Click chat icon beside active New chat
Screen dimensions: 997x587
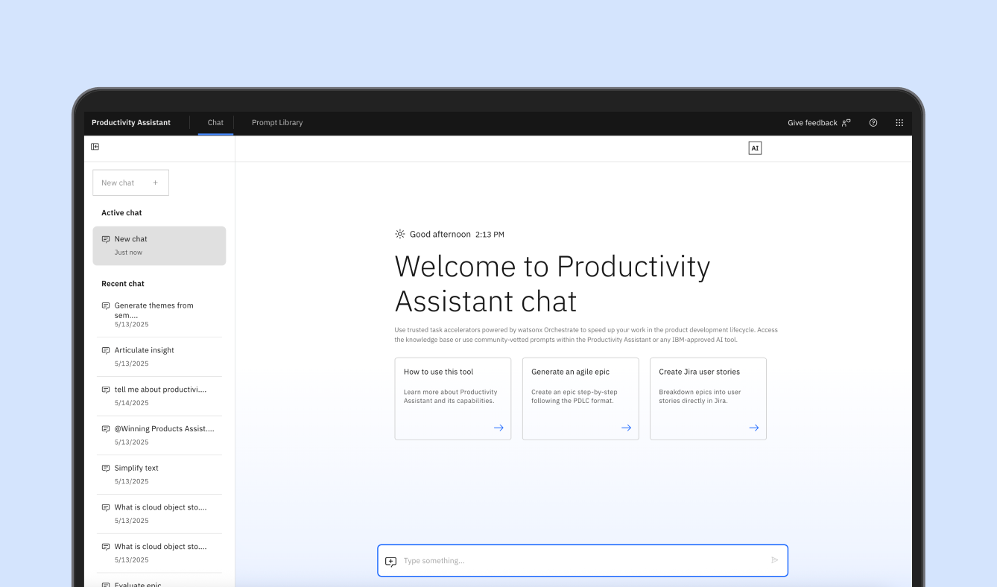pyautogui.click(x=106, y=239)
